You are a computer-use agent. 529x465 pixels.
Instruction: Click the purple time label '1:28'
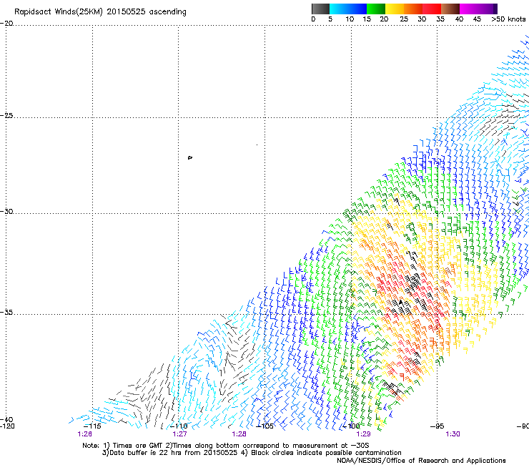pos(239,434)
